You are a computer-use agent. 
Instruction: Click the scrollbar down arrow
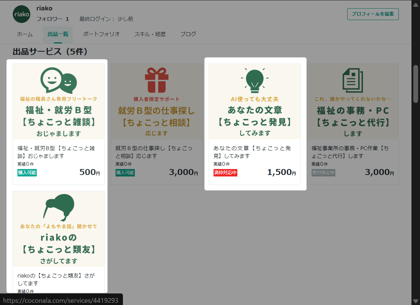[x=416, y=301]
